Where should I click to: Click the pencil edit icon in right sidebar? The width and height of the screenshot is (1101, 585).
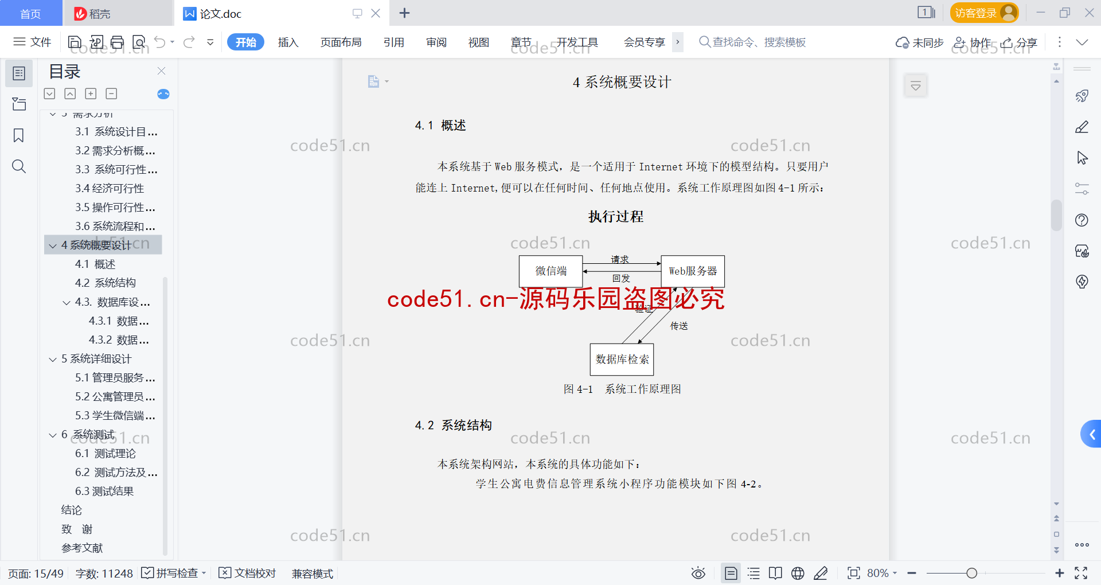pyautogui.click(x=1082, y=127)
